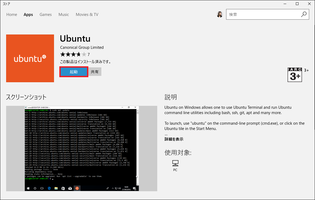Click the 共有 share button

click(x=95, y=72)
